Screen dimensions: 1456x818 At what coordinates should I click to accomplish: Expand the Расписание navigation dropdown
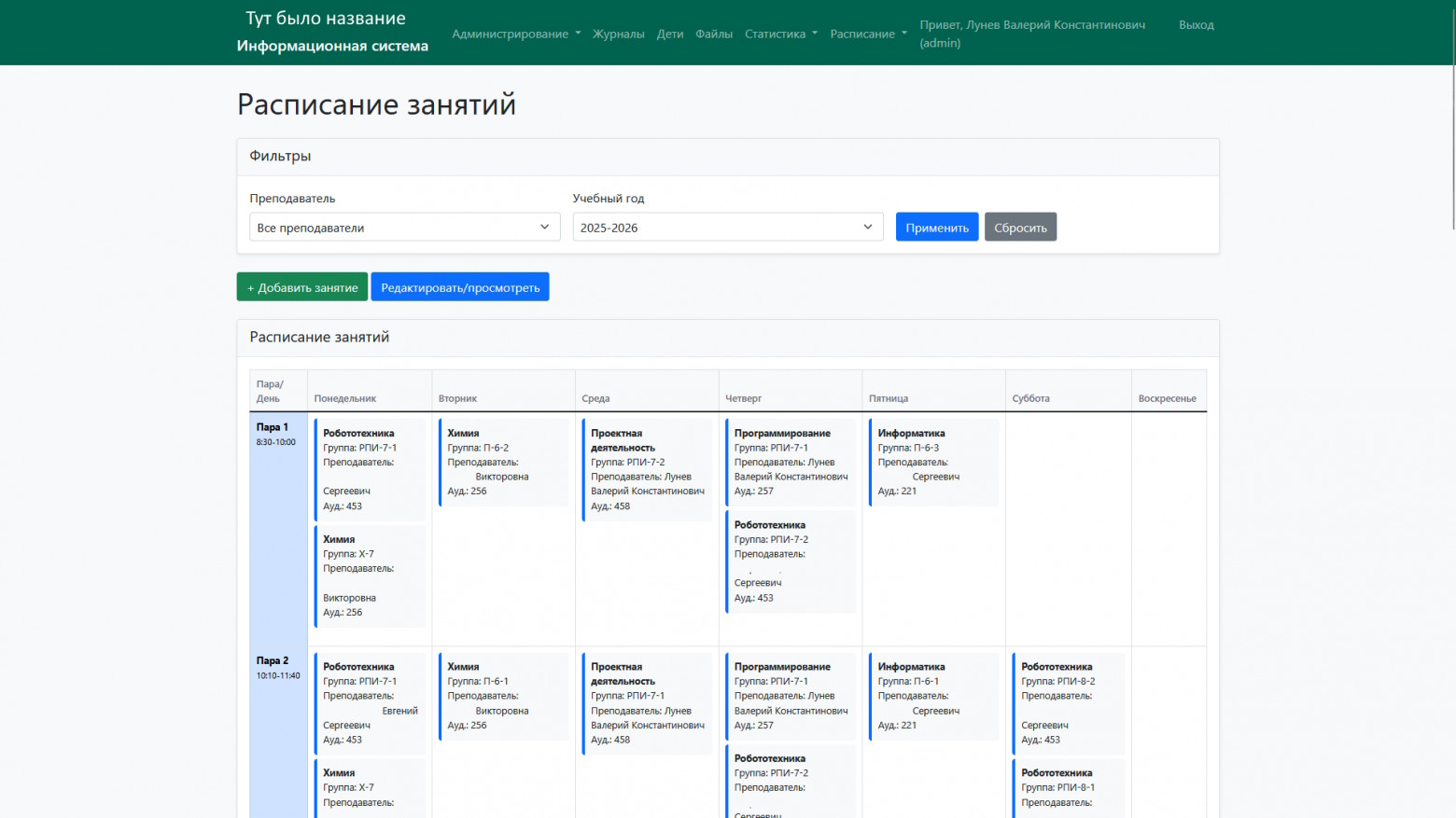pos(867,34)
